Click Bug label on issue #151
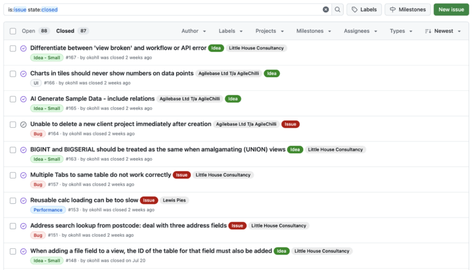 tap(38, 235)
